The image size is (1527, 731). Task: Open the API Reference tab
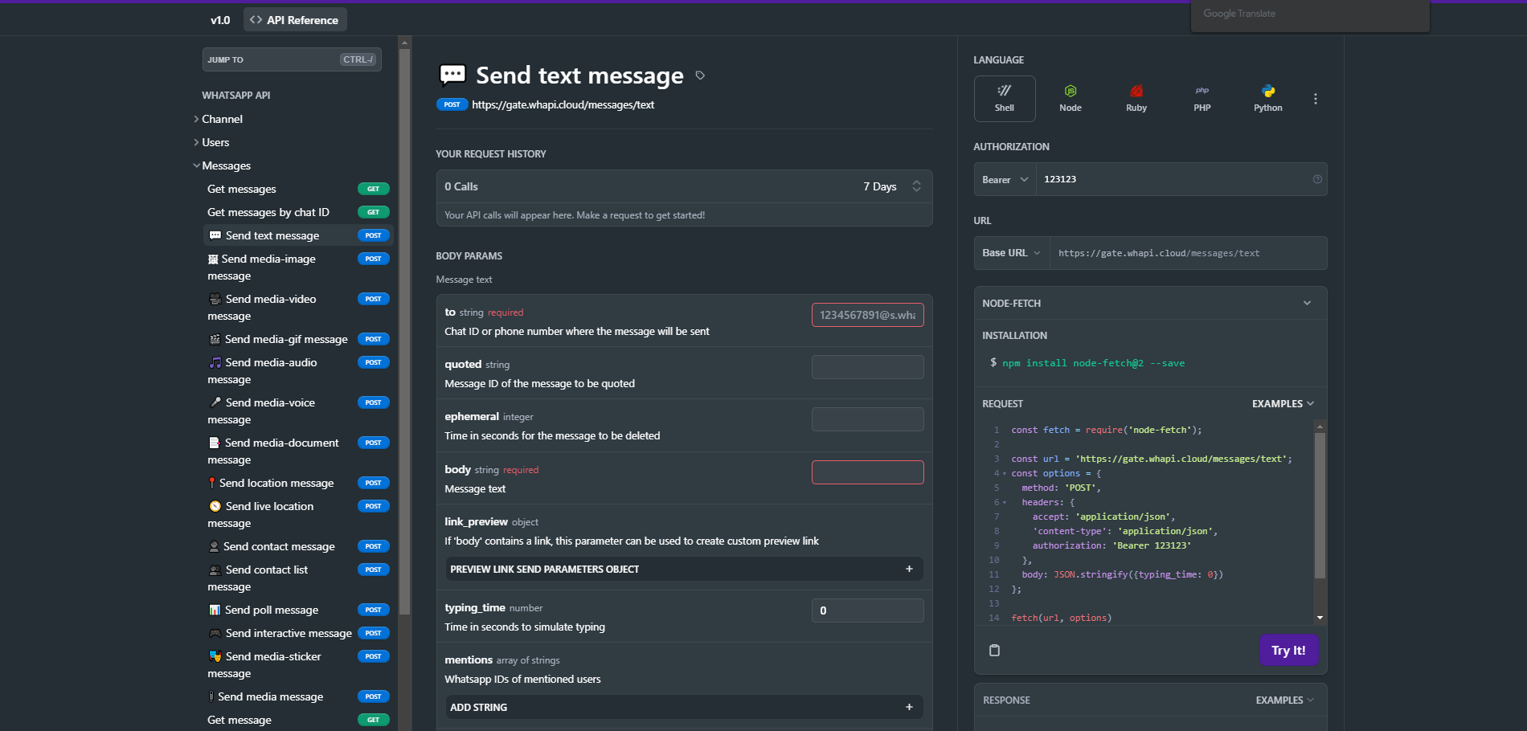click(x=294, y=20)
